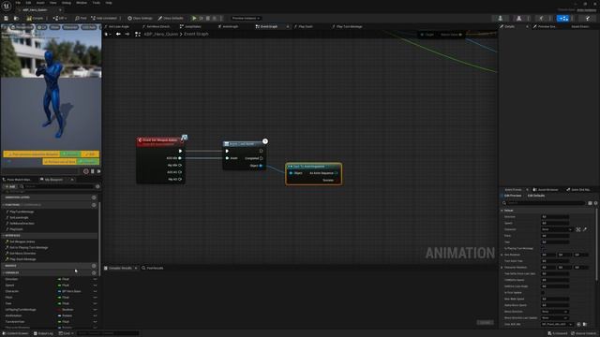
Task: Add new Animation Layer with plus icon
Action: pos(94,198)
